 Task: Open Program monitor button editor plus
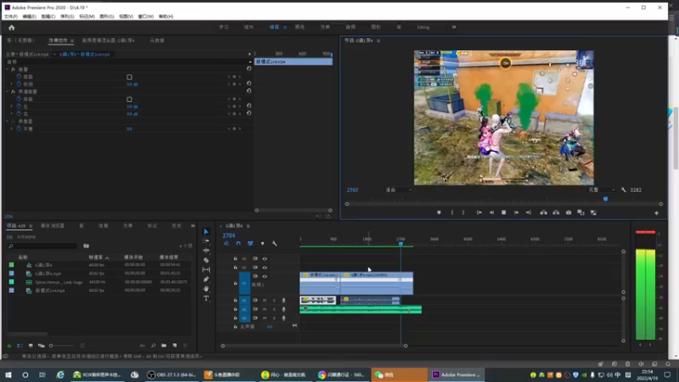point(656,213)
